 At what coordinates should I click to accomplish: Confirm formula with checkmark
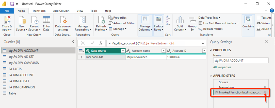click(x=92, y=43)
